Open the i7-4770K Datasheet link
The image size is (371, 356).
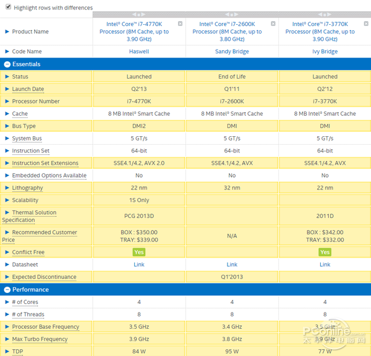(139, 264)
